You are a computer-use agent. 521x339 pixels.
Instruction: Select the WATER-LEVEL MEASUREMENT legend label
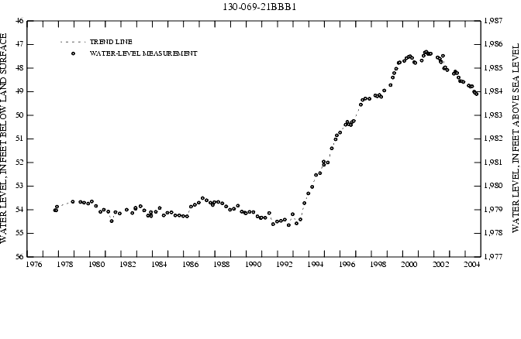[x=143, y=53]
